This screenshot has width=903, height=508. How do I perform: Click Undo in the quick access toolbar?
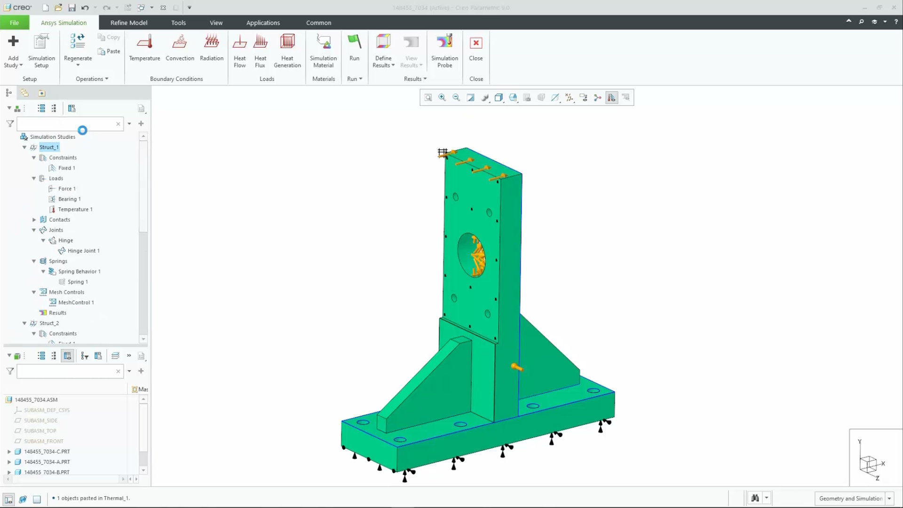85,8
